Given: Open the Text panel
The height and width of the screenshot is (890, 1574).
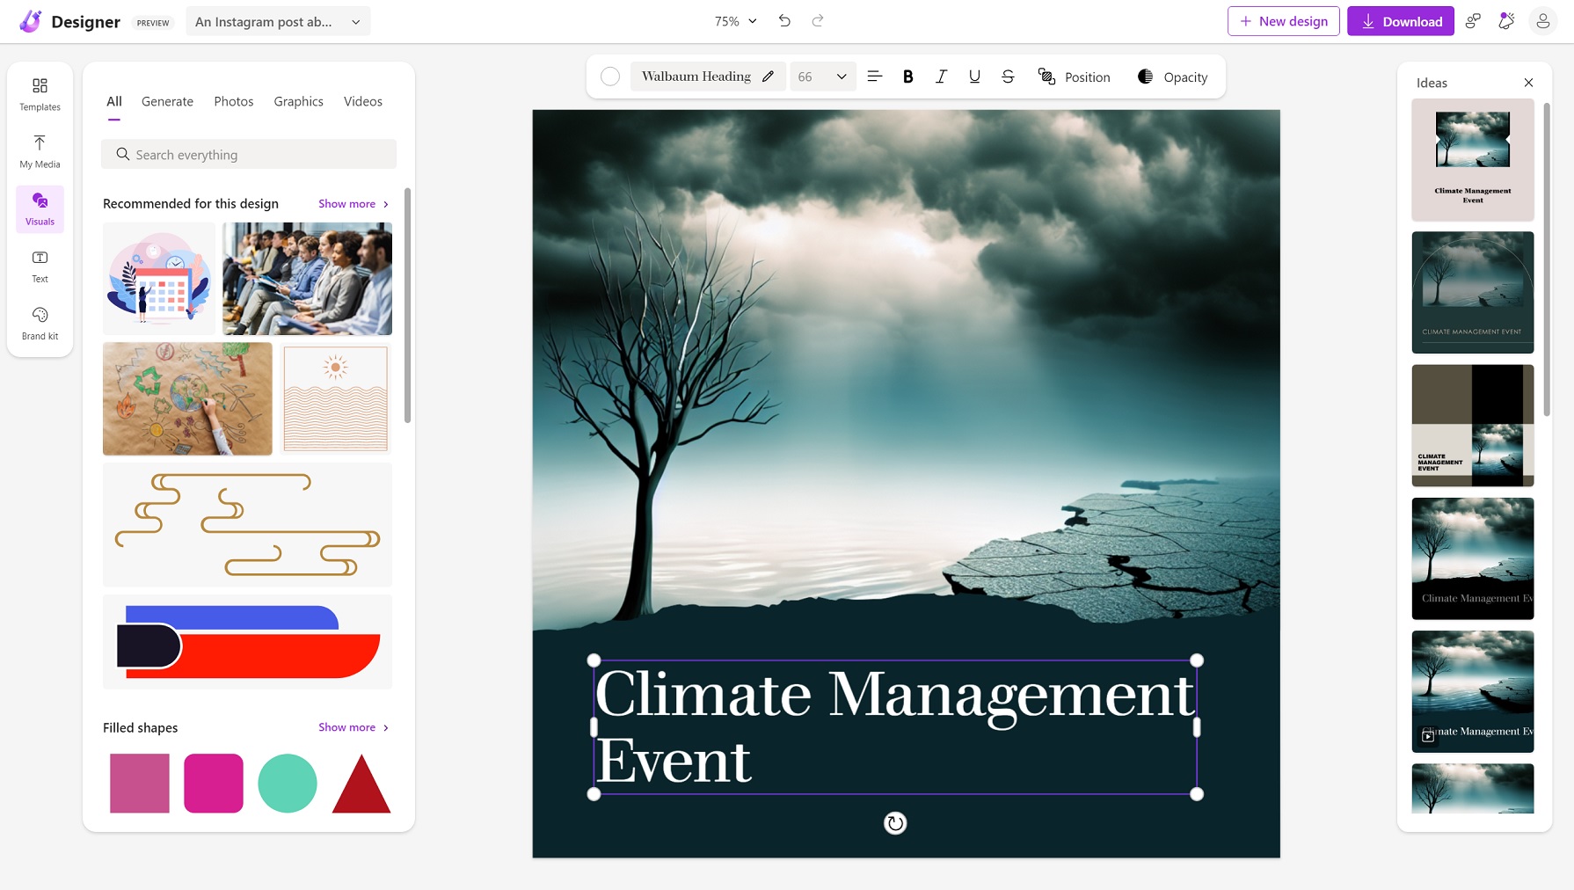Looking at the screenshot, I should 40,266.
